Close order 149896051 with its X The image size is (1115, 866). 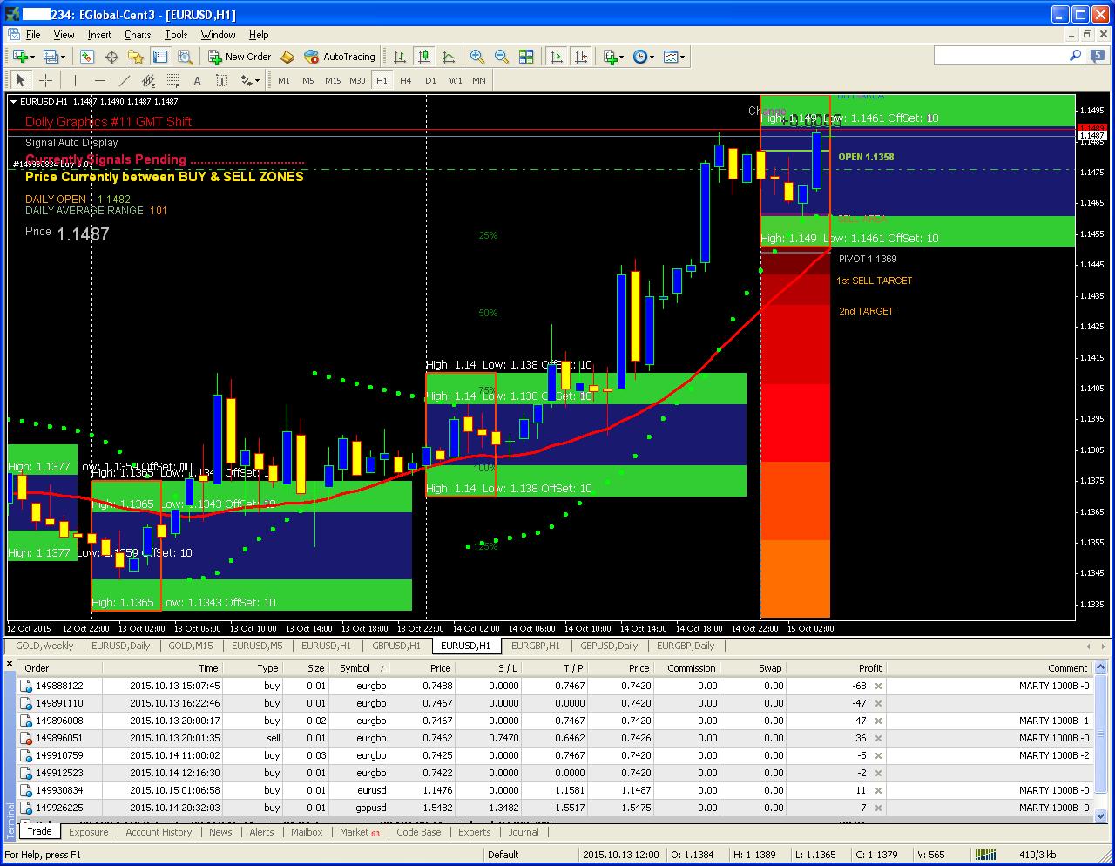(878, 738)
